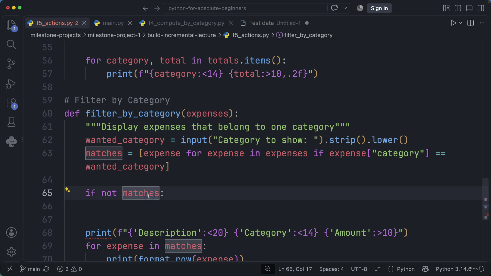Expand build-incremental-lecture breadcrumb
The width and height of the screenshot is (491, 276).
[182, 35]
